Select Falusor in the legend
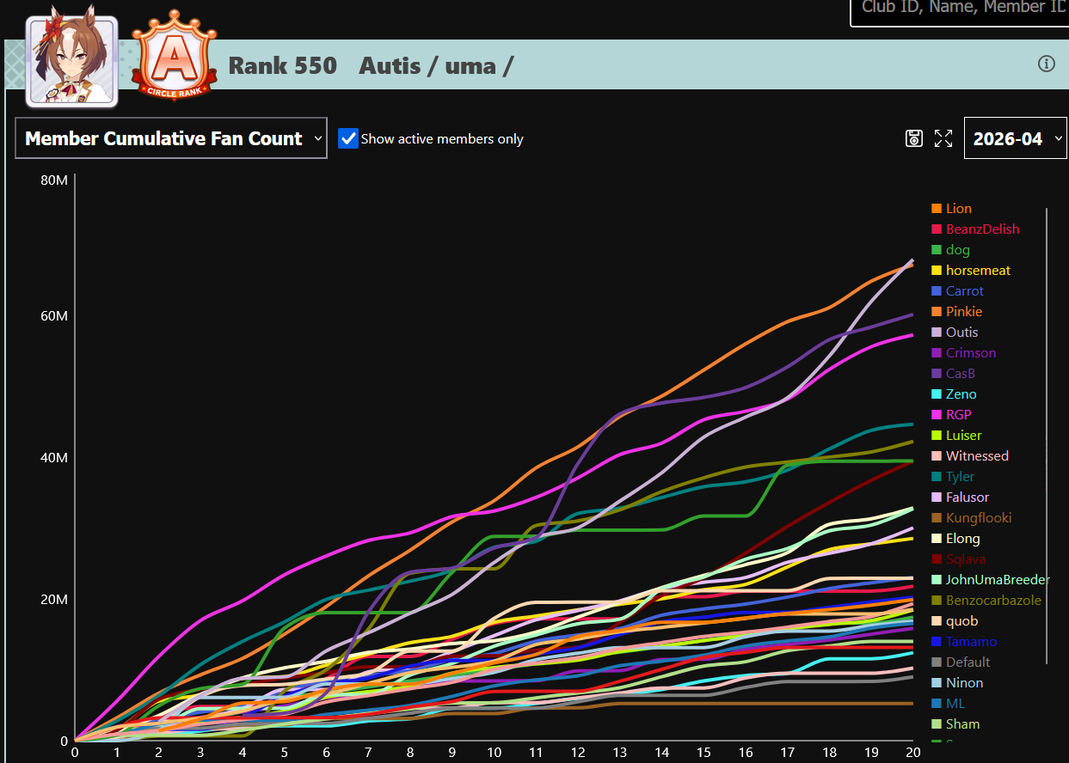 click(960, 497)
